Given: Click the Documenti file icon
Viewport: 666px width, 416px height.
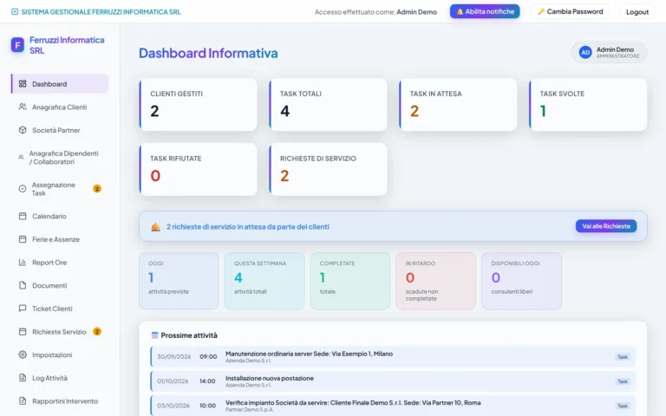Looking at the screenshot, I should (x=23, y=285).
